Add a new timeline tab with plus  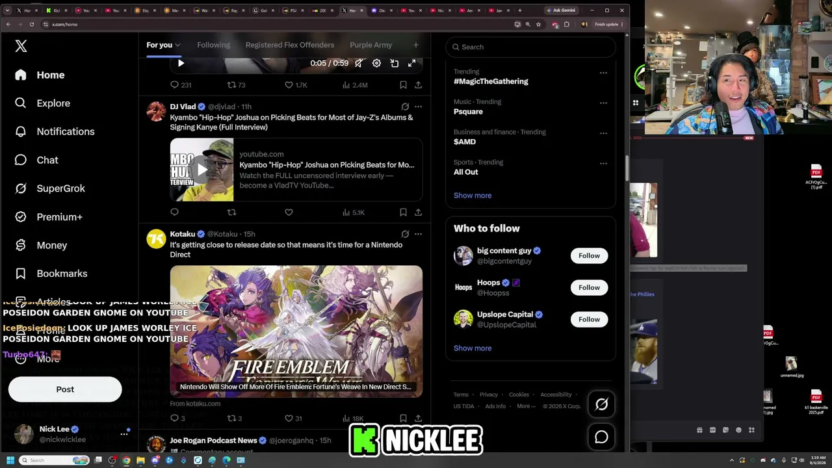(x=416, y=45)
